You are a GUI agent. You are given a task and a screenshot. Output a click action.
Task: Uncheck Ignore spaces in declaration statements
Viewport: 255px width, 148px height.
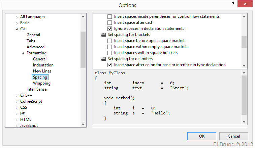click(x=109, y=29)
